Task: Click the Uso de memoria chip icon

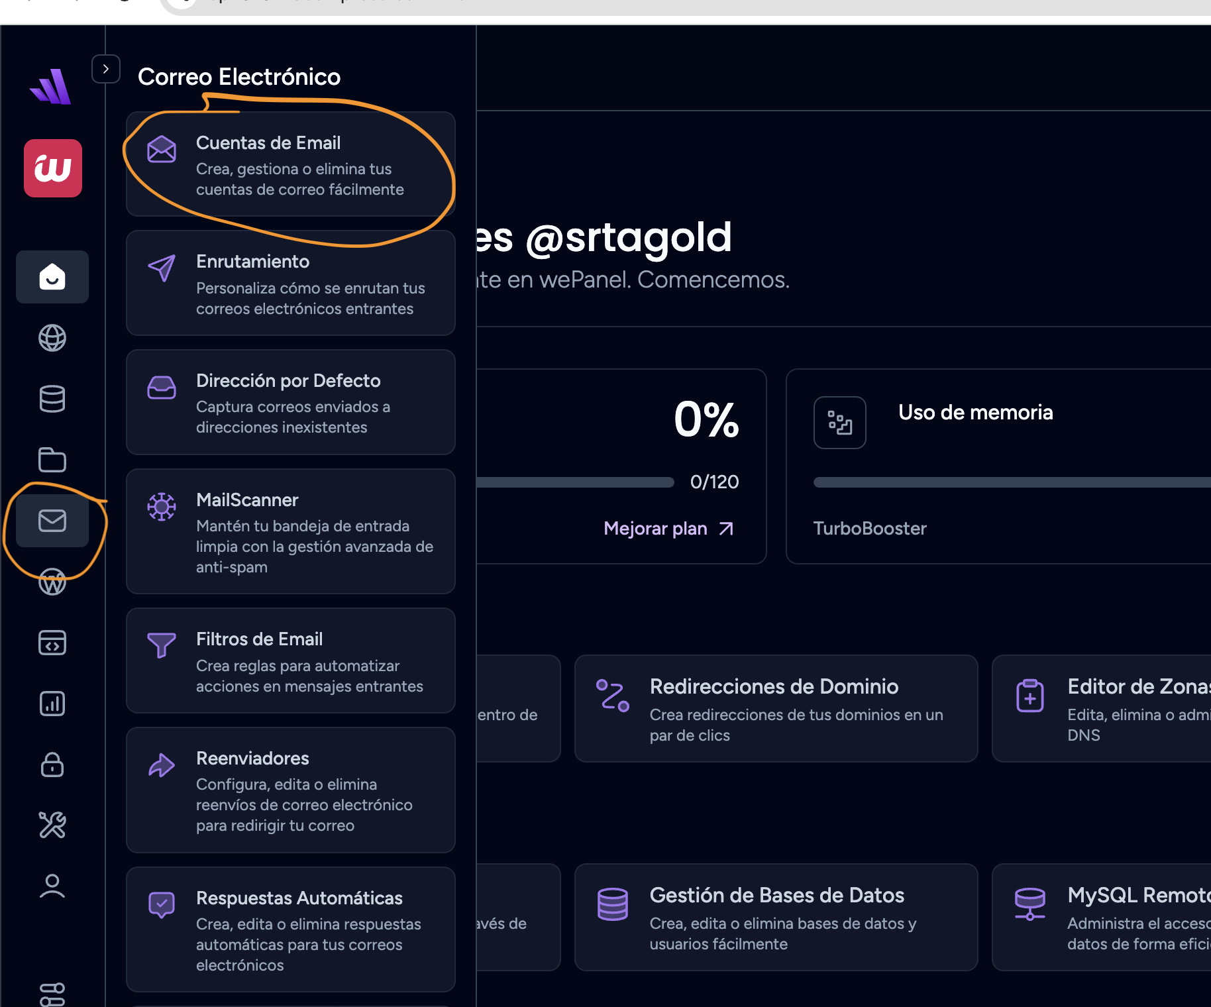Action: [x=840, y=423]
